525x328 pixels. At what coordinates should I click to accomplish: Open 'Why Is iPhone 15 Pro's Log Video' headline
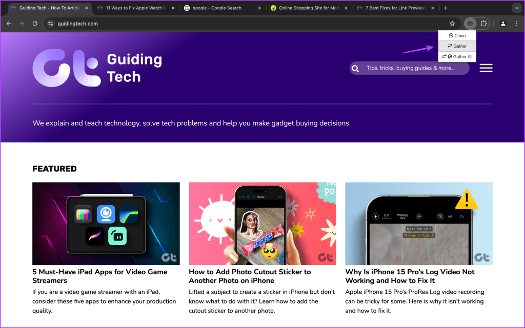(x=410, y=276)
